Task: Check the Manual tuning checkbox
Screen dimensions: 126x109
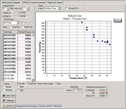Action: [x=4, y=90]
